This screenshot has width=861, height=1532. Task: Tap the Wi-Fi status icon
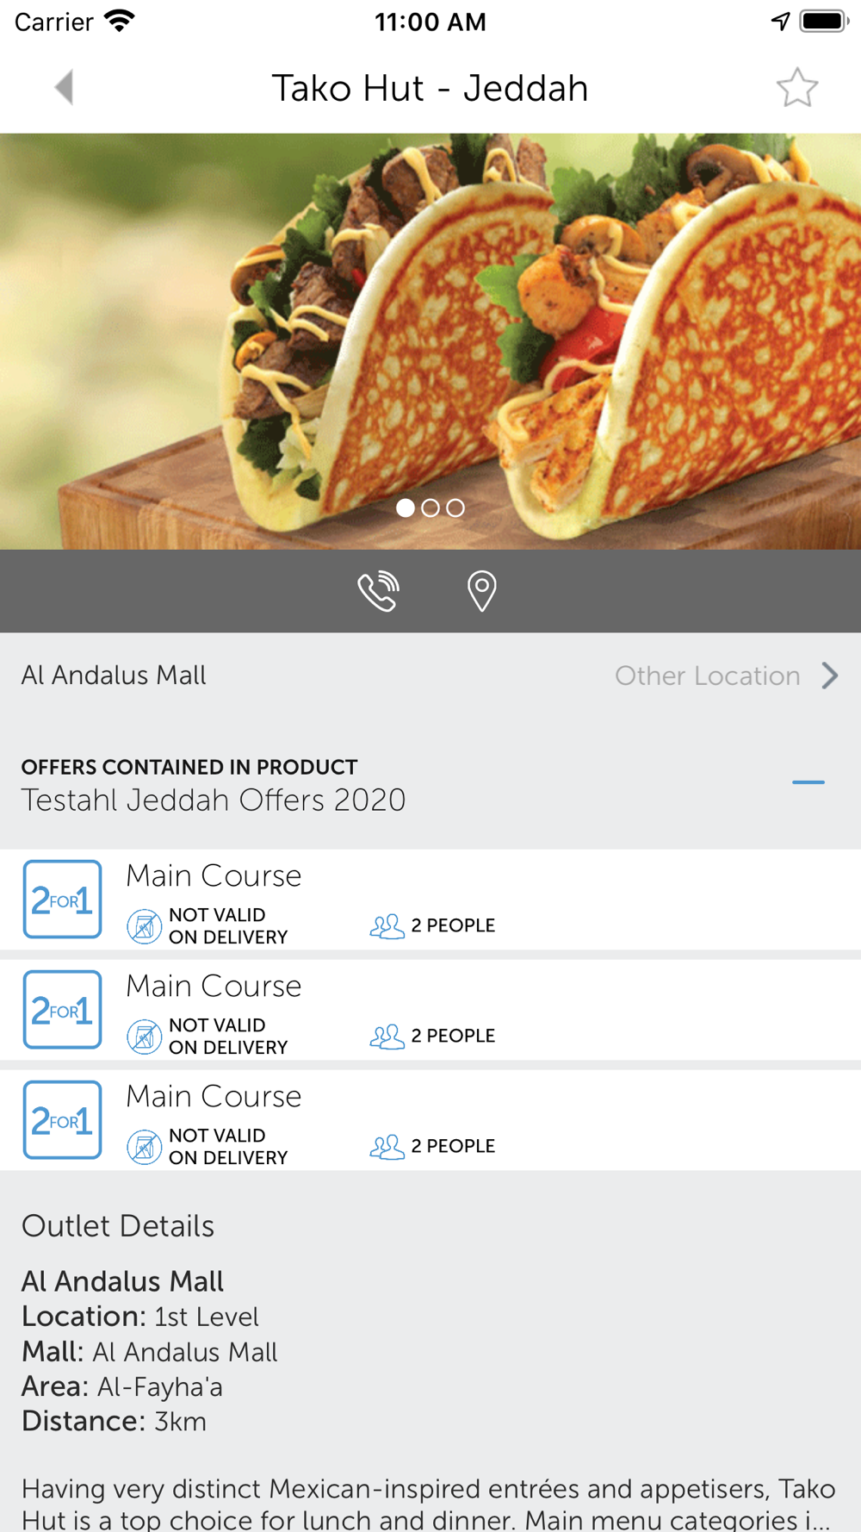pos(119,22)
